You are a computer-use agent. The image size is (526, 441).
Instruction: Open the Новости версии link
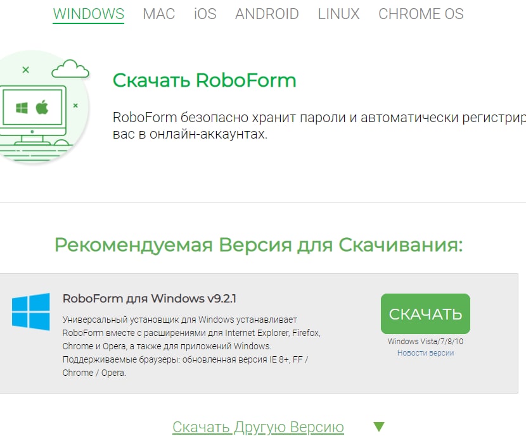click(425, 353)
